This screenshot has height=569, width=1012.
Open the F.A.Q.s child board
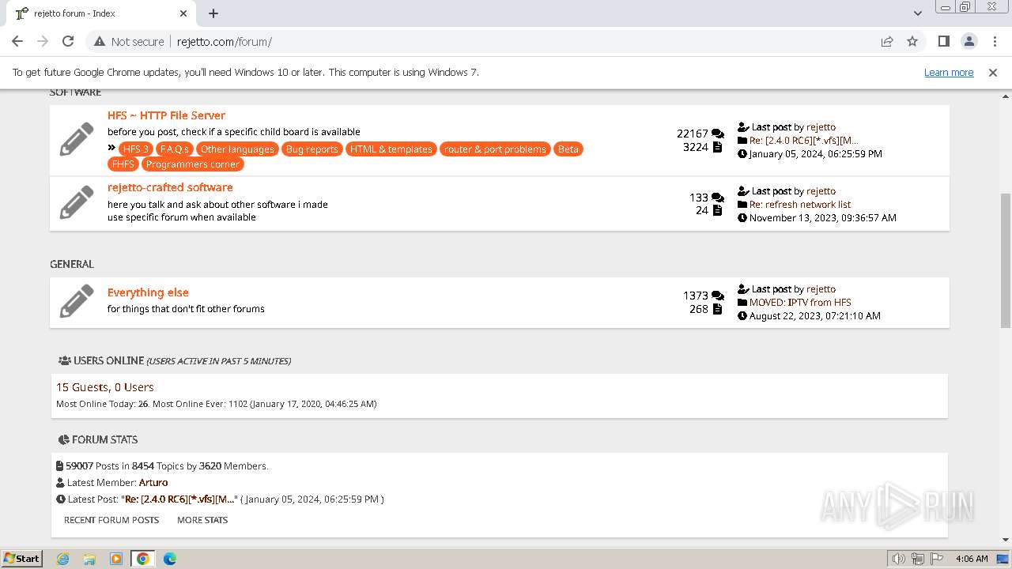click(x=174, y=149)
